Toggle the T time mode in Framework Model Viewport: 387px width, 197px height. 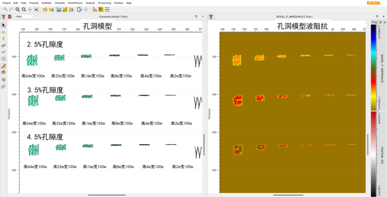[x=4, y=17]
